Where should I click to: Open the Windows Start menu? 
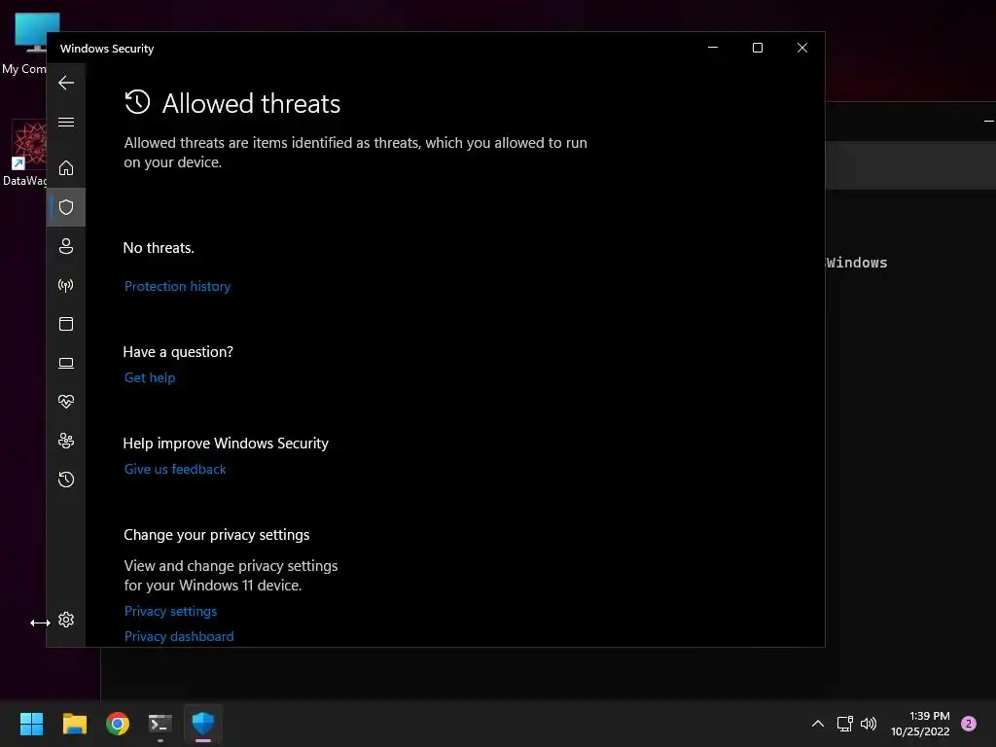31,724
